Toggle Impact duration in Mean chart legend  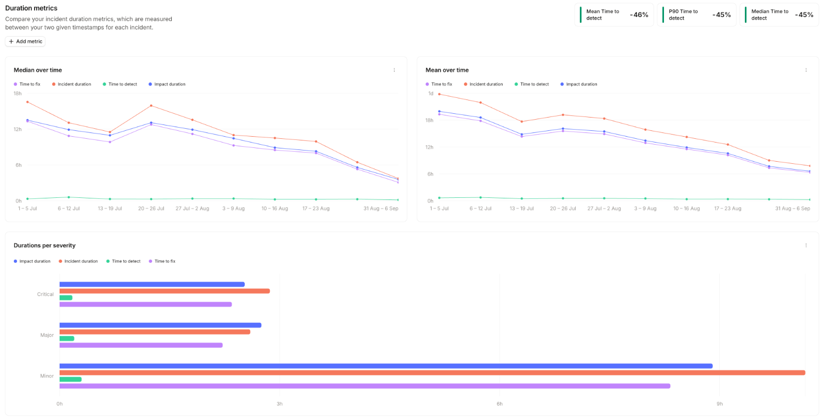coord(579,84)
